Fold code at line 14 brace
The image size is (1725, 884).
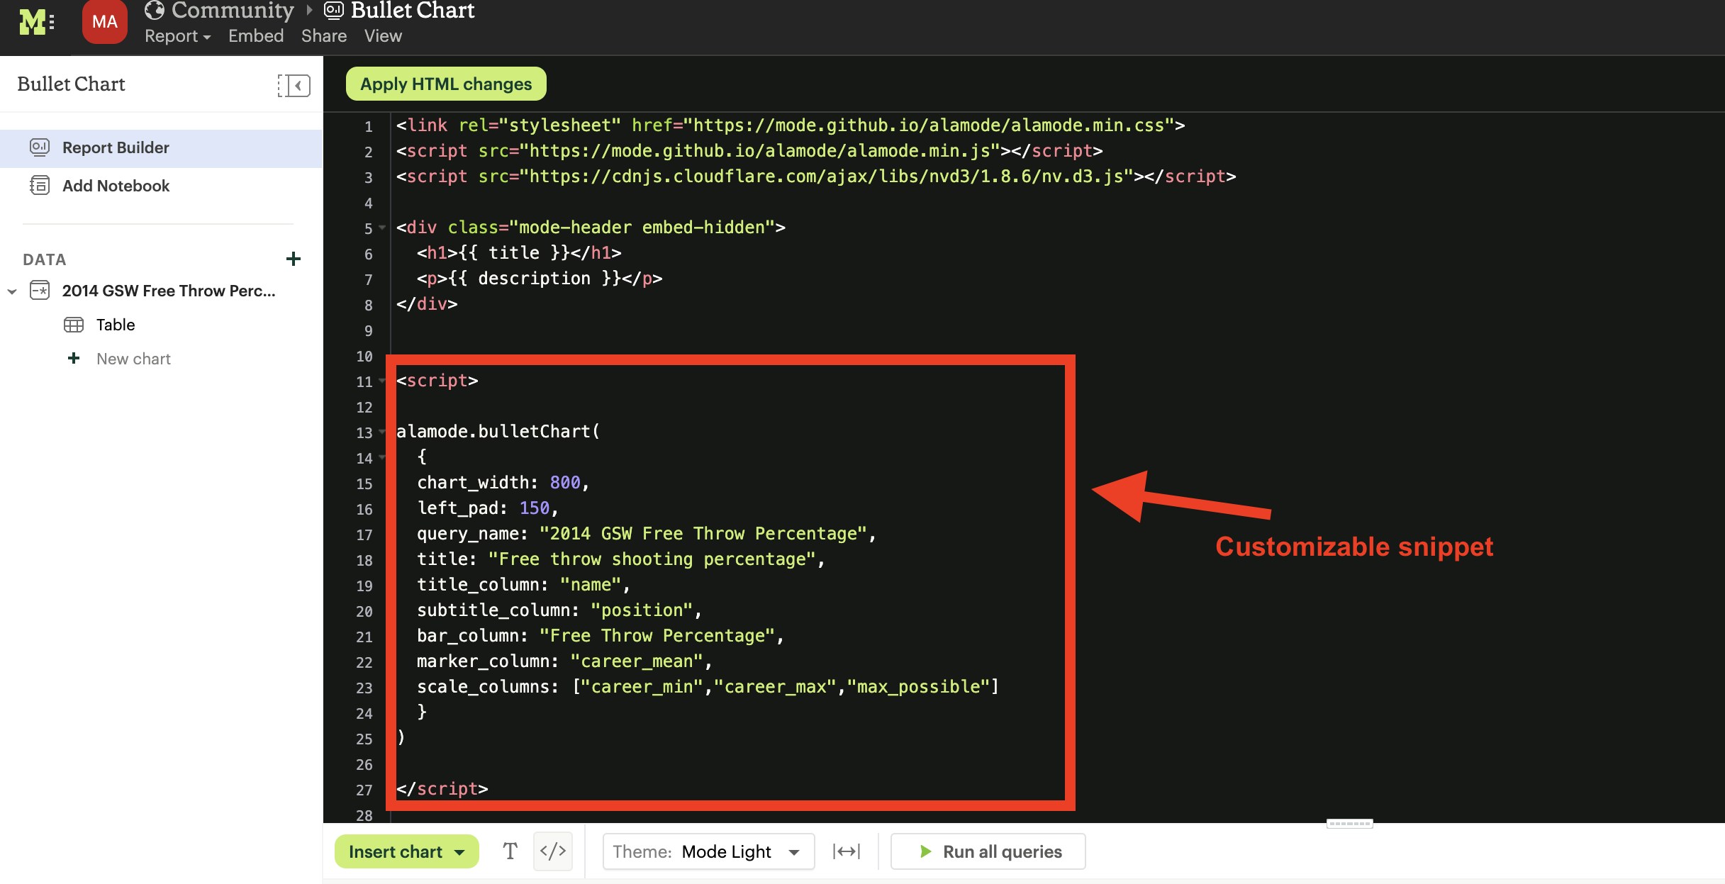click(383, 457)
